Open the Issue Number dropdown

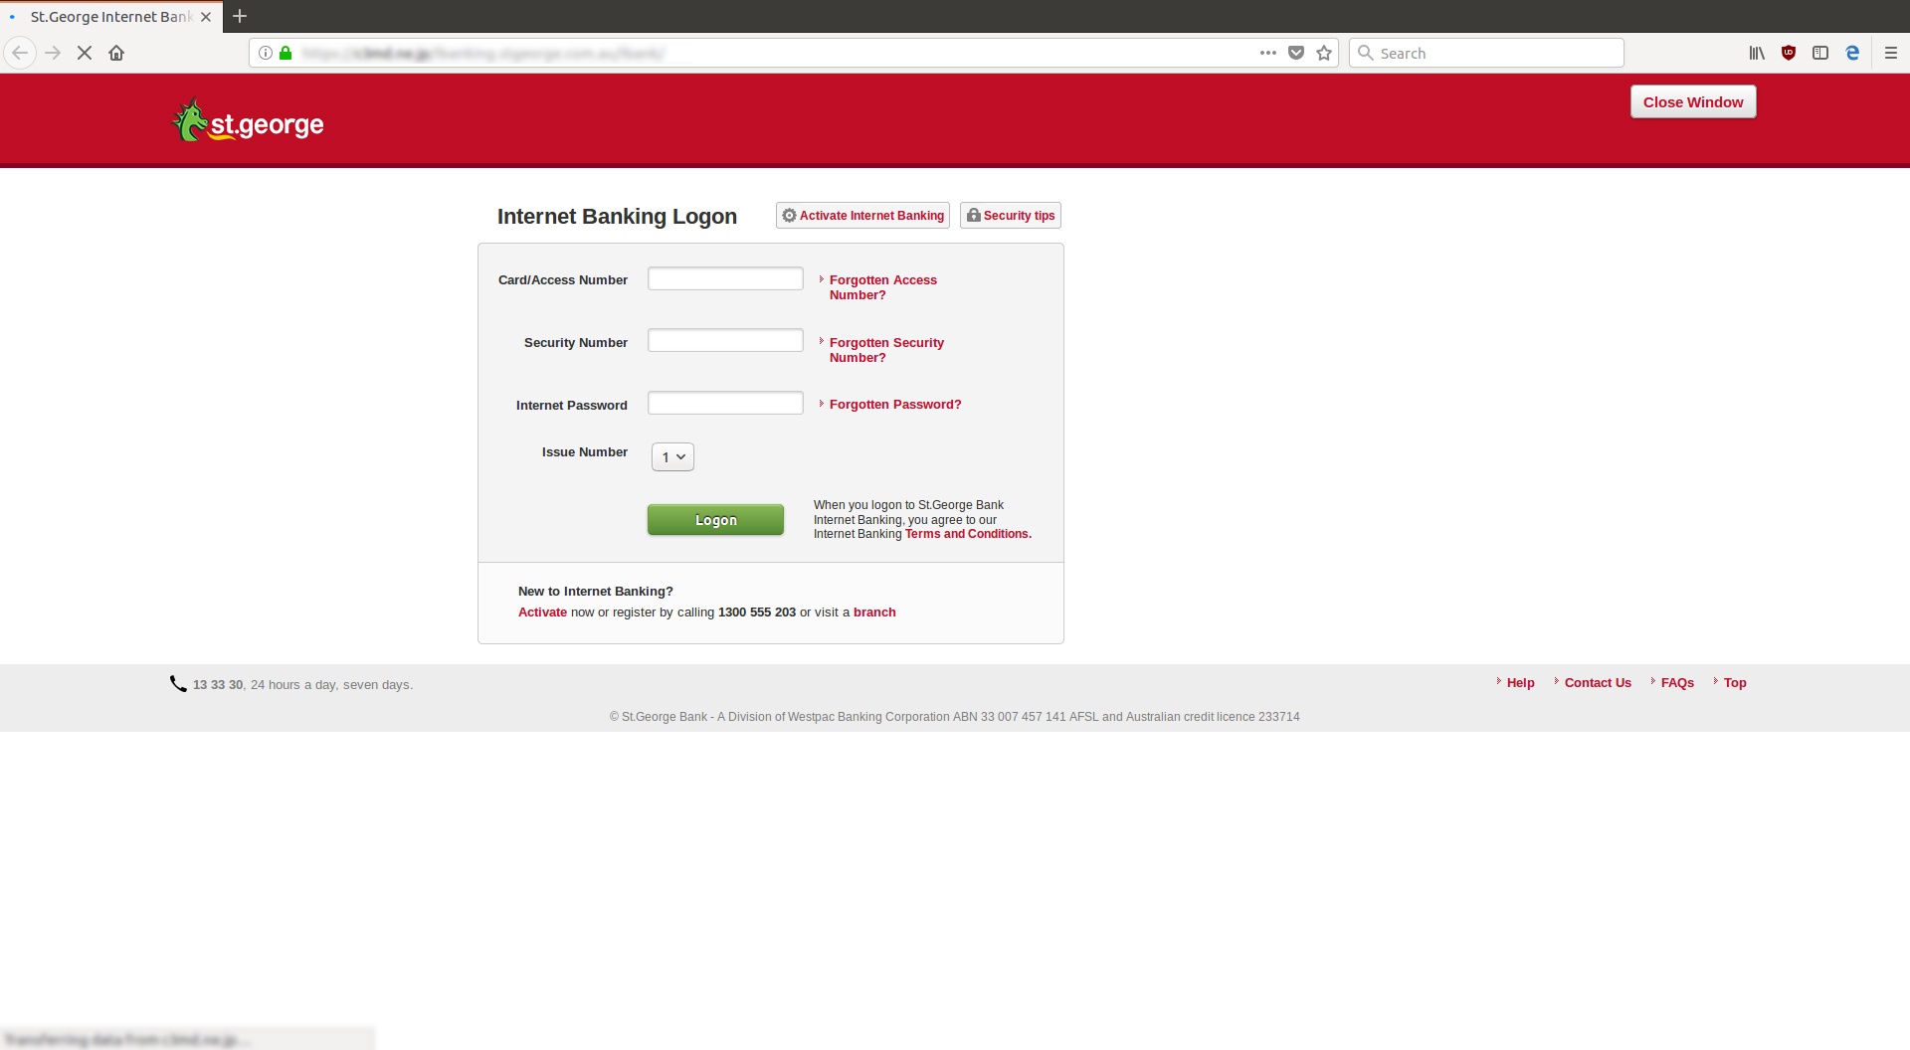[x=672, y=457]
